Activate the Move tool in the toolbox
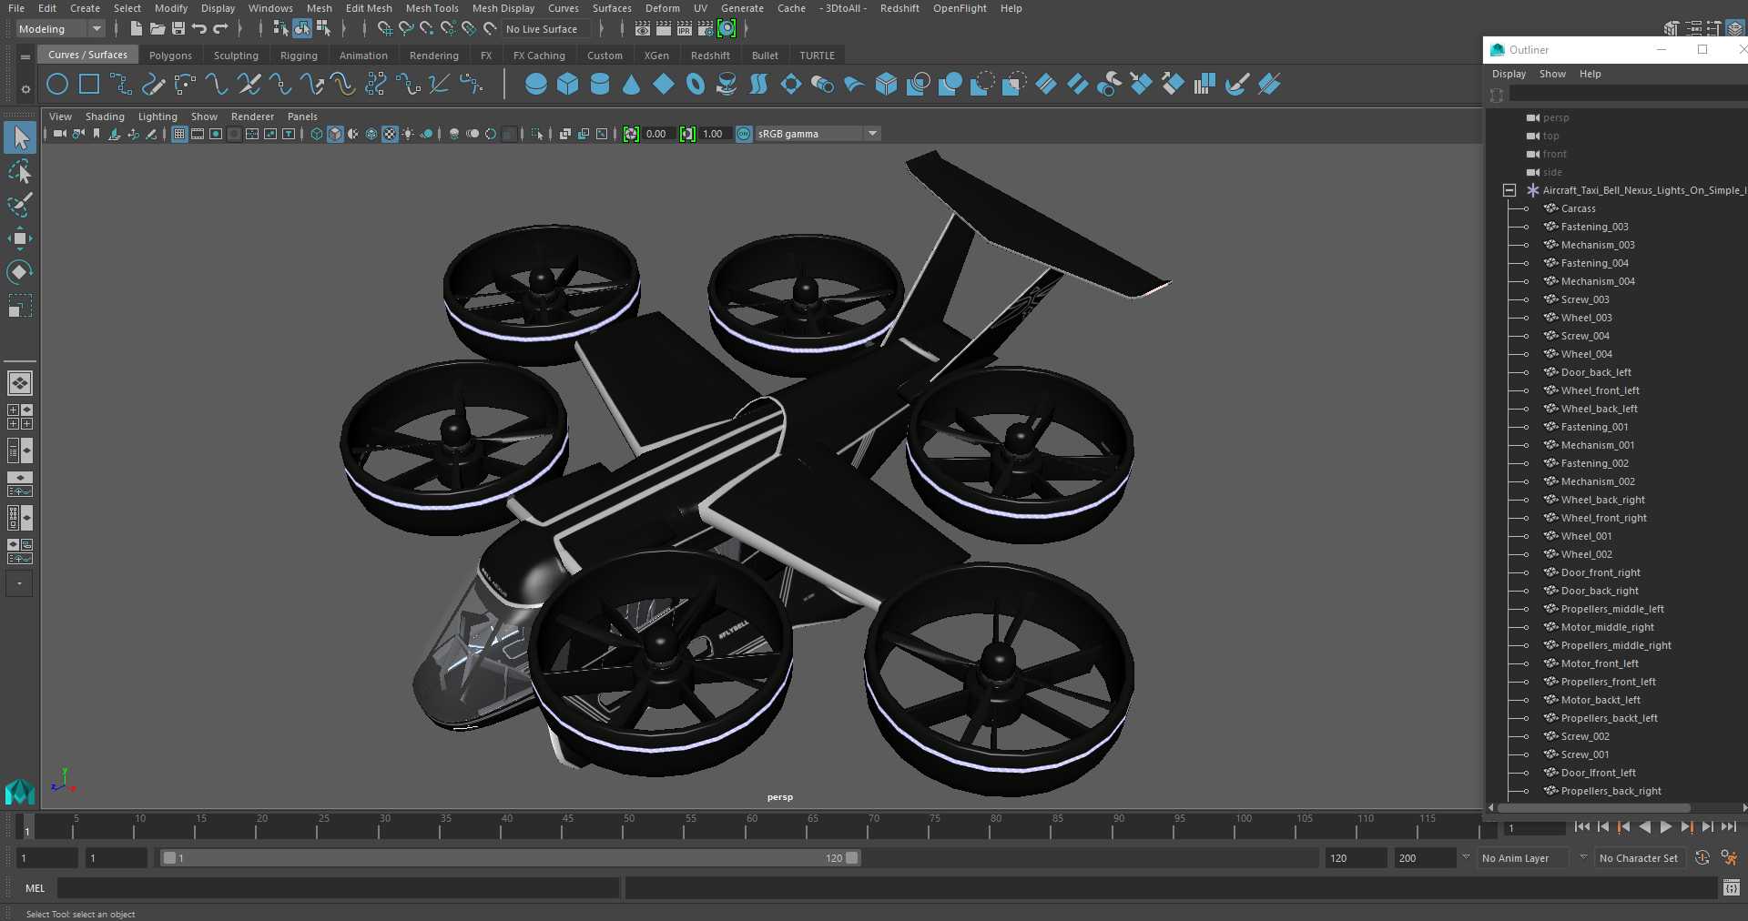1748x921 pixels. pyautogui.click(x=20, y=238)
